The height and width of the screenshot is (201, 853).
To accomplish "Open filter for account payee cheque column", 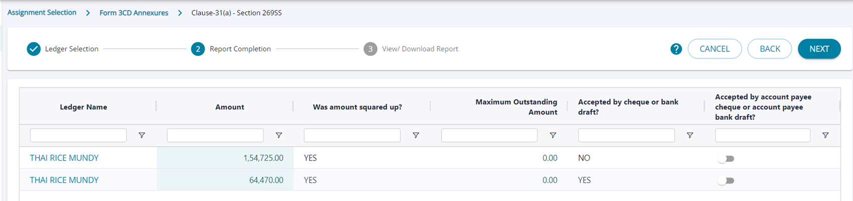I will tap(825, 135).
